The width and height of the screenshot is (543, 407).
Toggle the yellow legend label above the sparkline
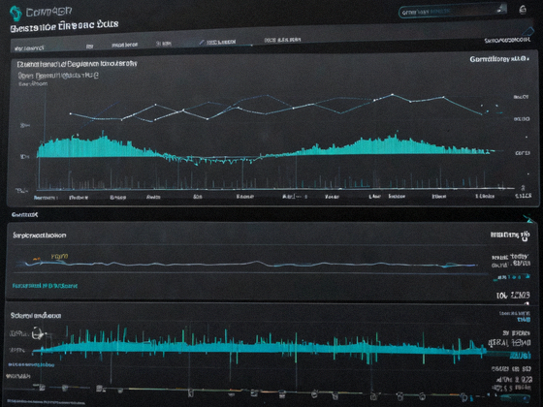(59, 257)
